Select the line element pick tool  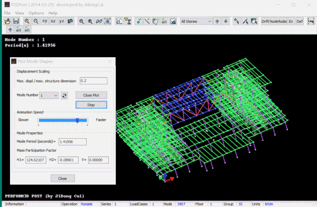pyautogui.click(x=246, y=21)
